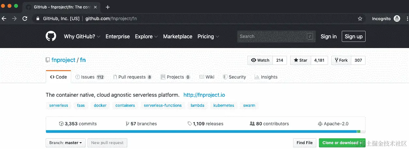
Task: Click the repository language breakdown bar
Action: [206, 131]
